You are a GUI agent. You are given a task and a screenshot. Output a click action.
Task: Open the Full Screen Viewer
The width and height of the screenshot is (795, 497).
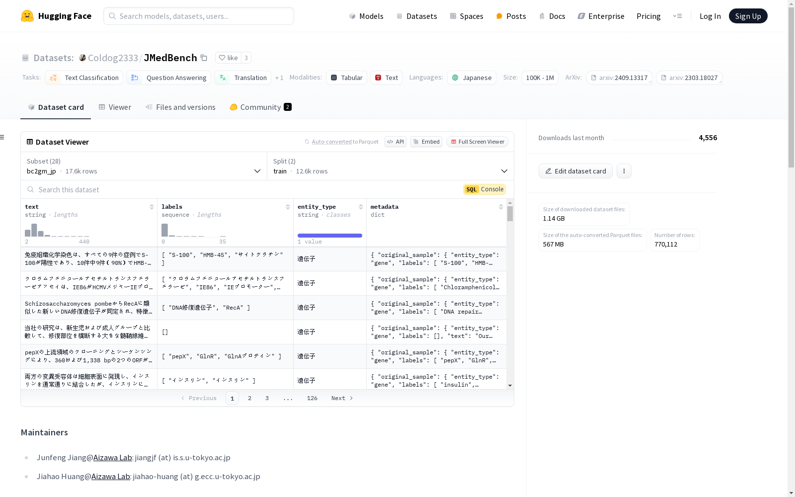click(477, 142)
